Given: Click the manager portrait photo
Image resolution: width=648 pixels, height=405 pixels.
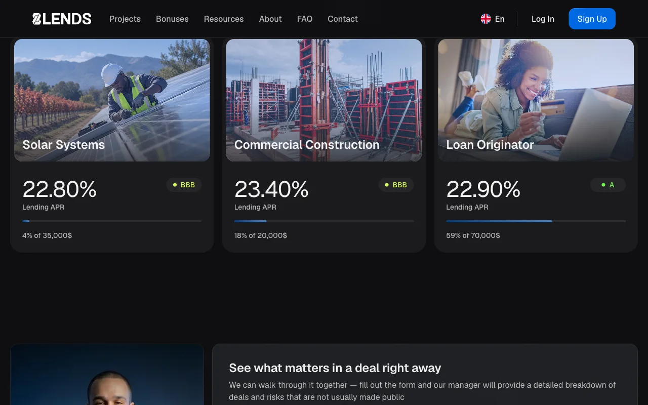Looking at the screenshot, I should (x=107, y=375).
